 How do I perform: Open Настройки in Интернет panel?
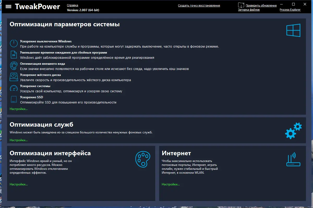coord(171,184)
